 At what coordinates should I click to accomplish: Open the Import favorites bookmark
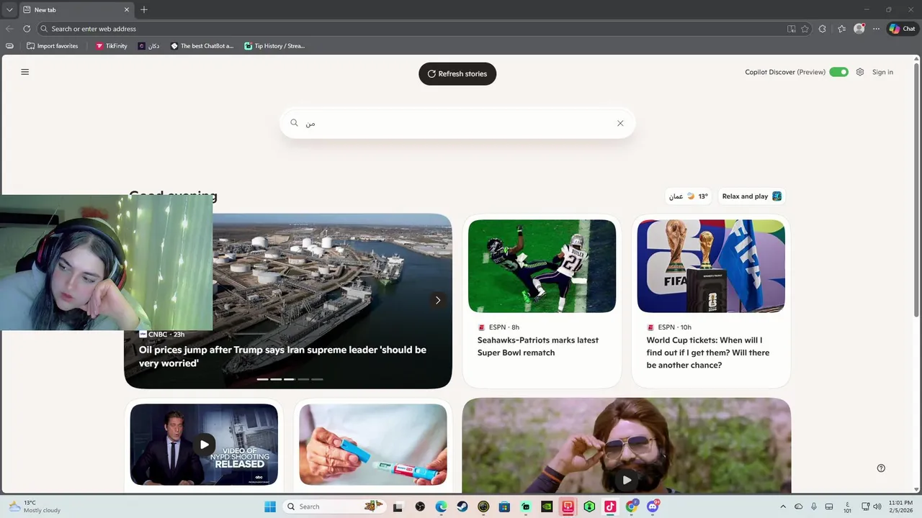click(x=52, y=46)
